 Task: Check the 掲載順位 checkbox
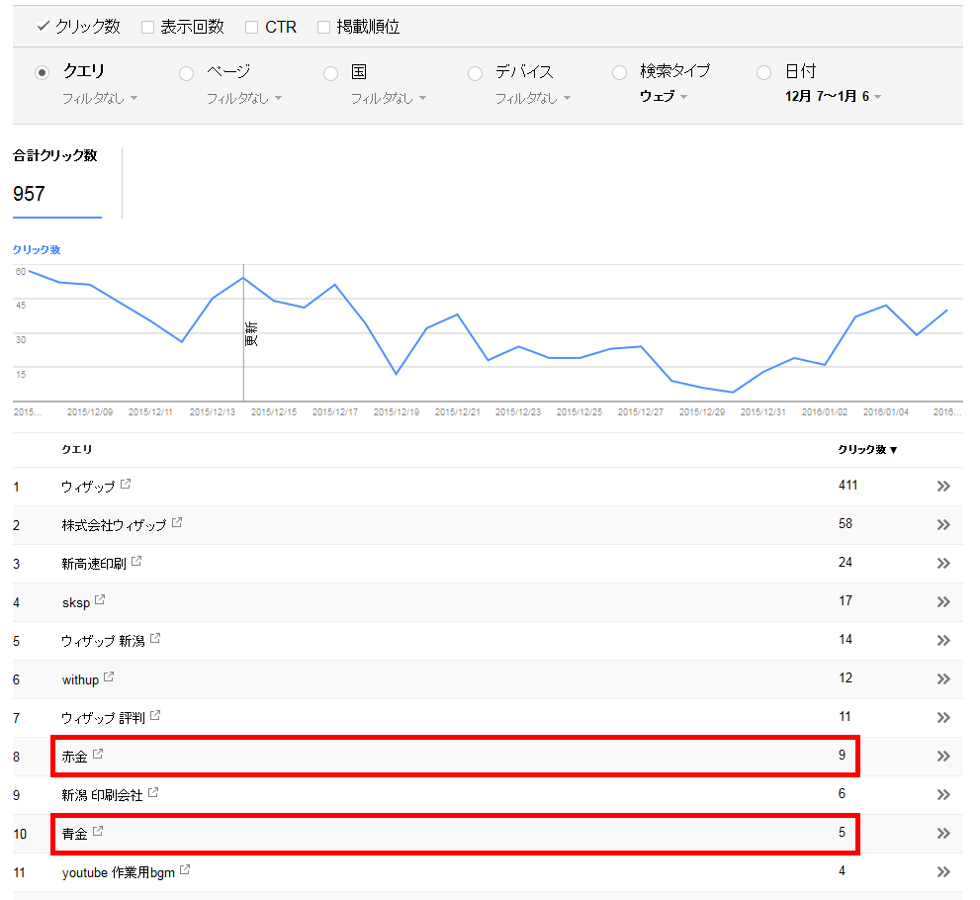(x=323, y=27)
